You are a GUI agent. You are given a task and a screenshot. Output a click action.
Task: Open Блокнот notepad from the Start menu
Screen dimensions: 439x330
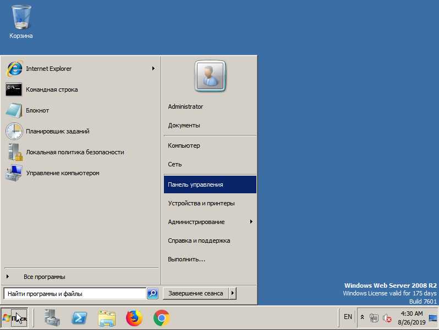pyautogui.click(x=80, y=110)
